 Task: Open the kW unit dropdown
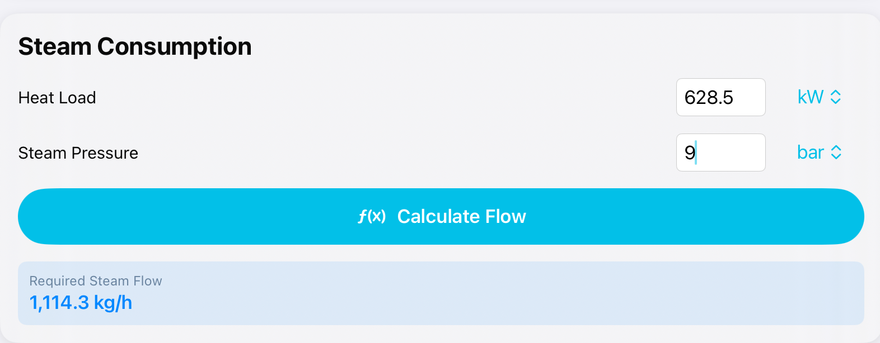pos(819,97)
